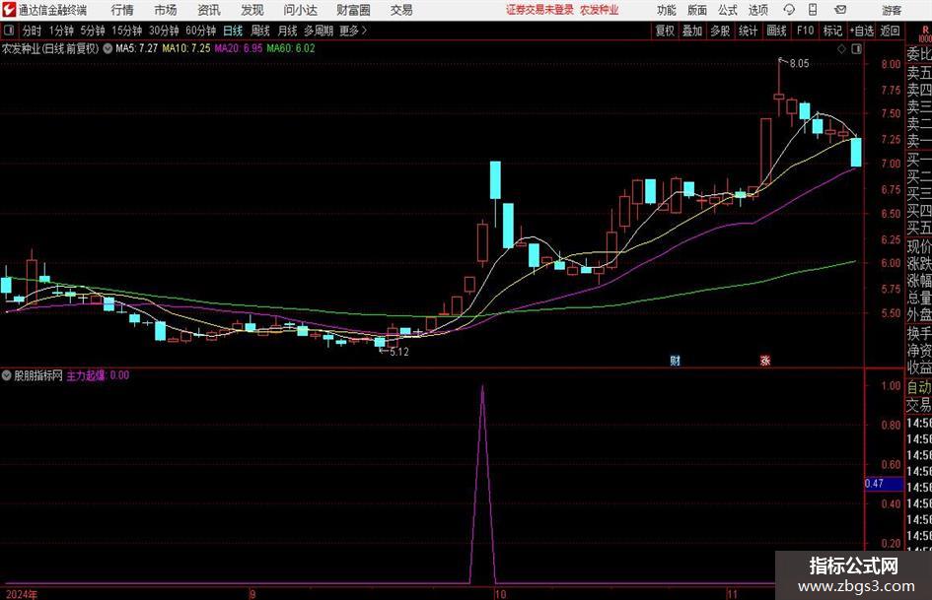Open the messages envelope icon
The height and width of the screenshot is (600, 932).
click(840, 10)
